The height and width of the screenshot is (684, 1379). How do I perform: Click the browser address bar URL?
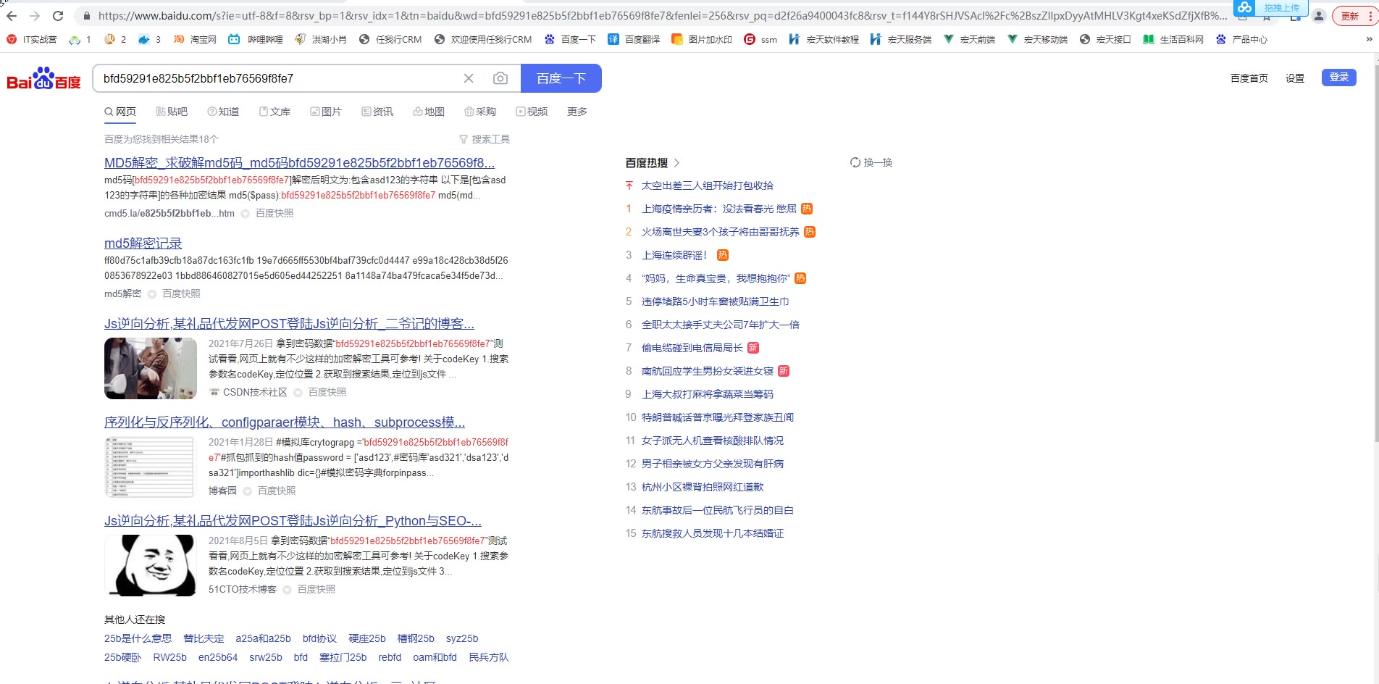[x=663, y=15]
